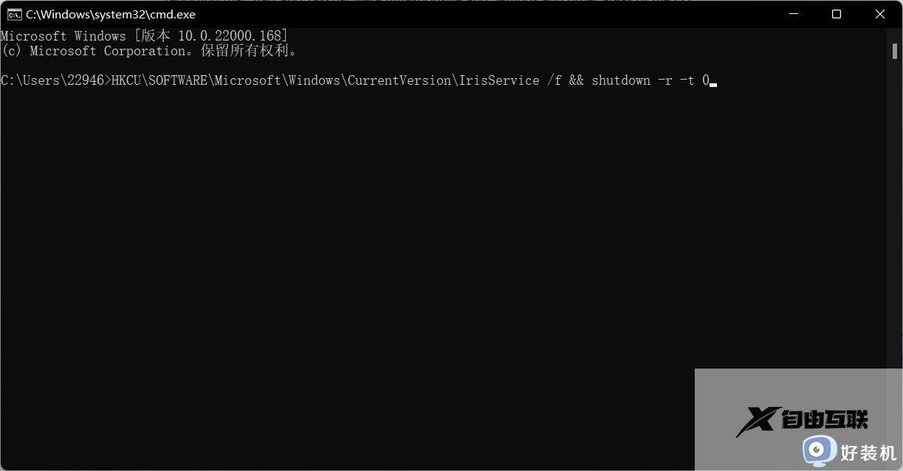The width and height of the screenshot is (903, 471).
Task: Close the command prompt window
Action: (x=880, y=14)
